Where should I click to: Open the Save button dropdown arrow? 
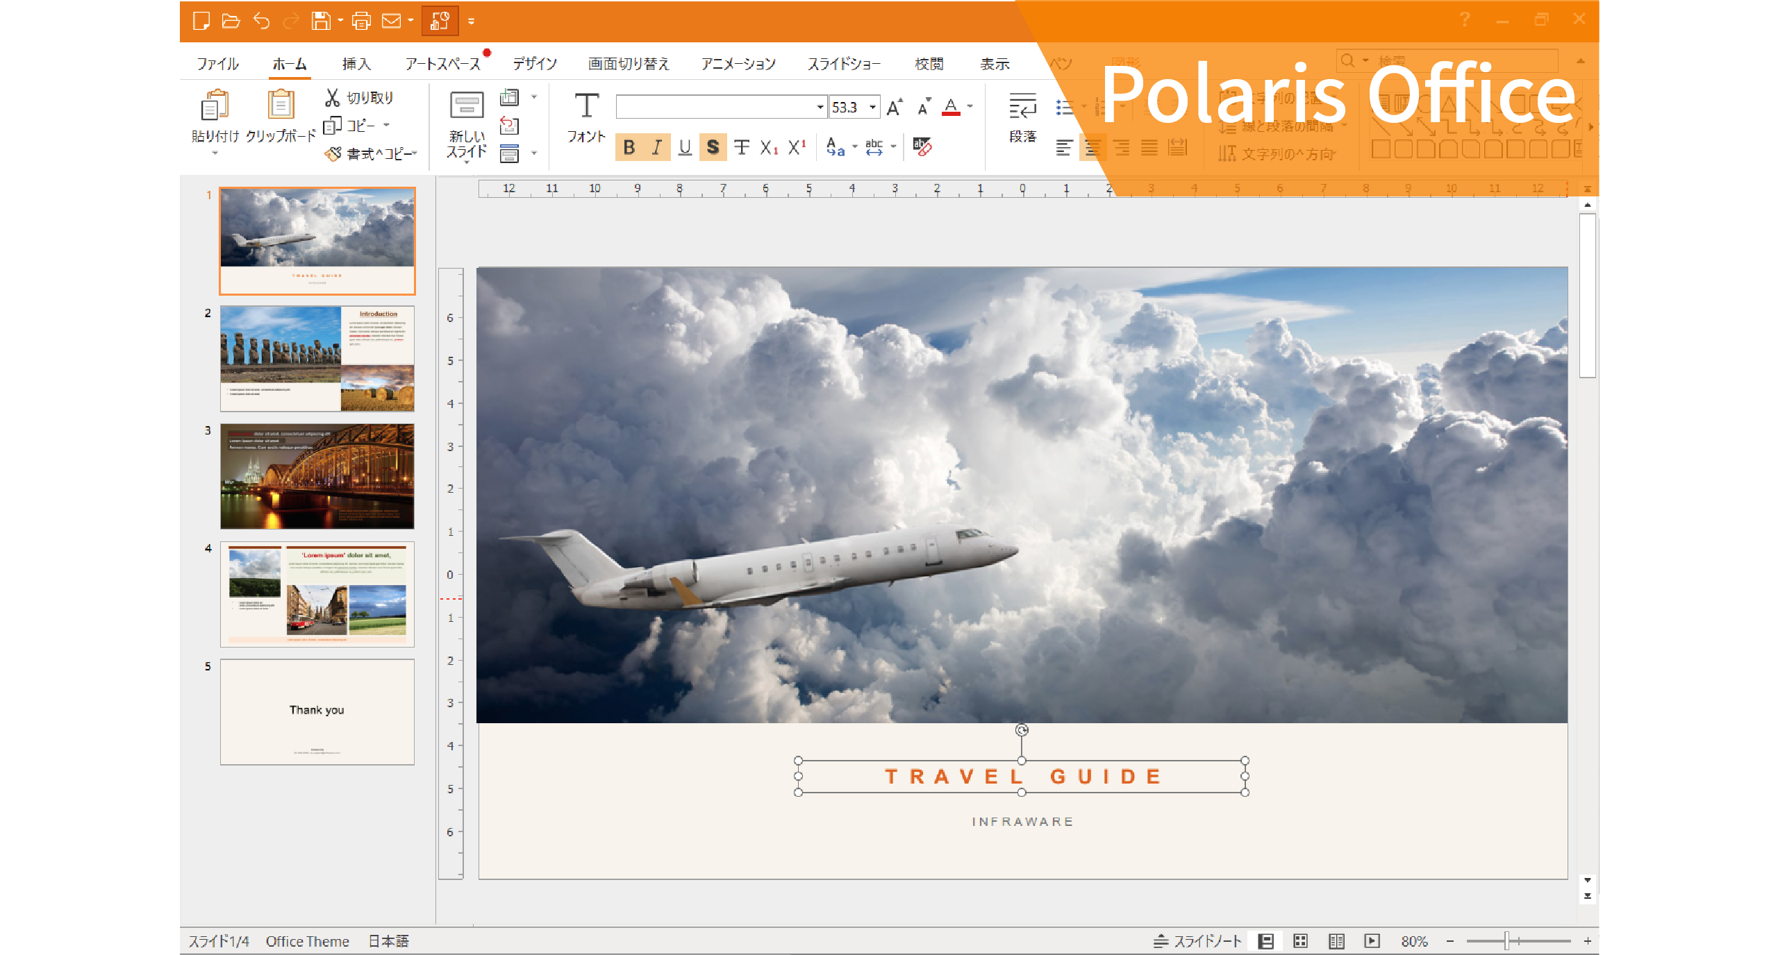341,21
